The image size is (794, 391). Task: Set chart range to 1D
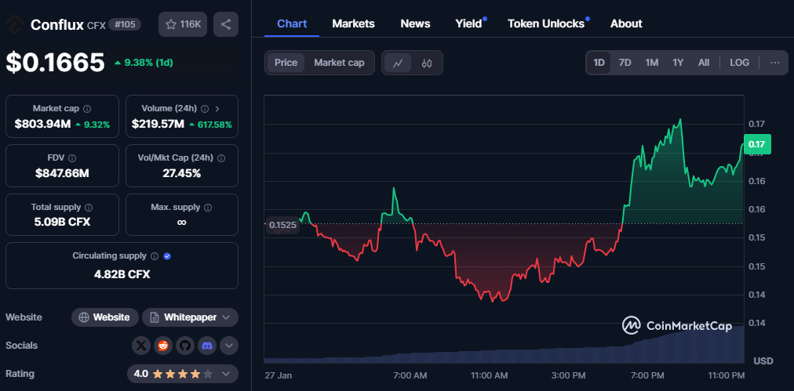tap(599, 63)
